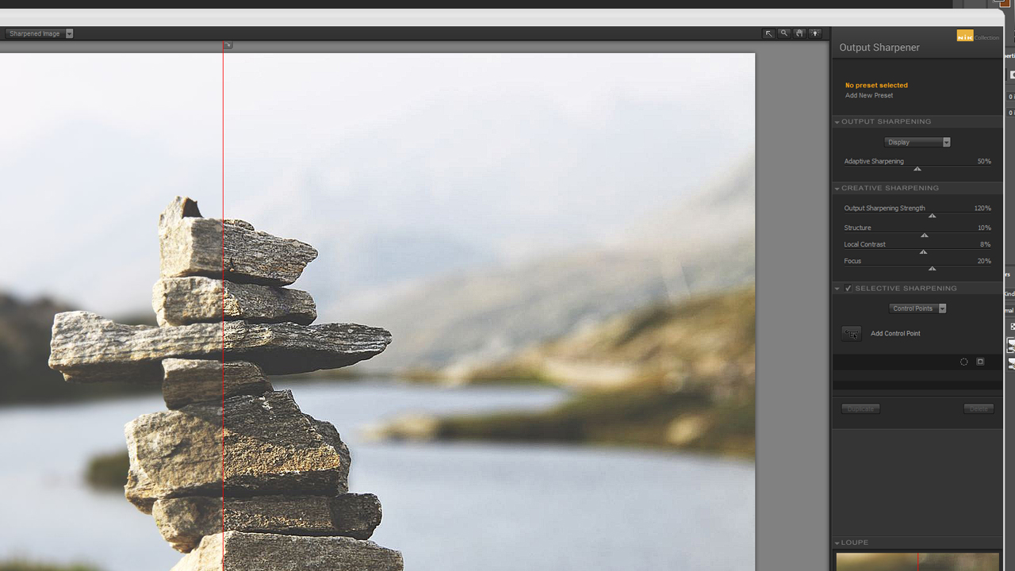
Task: Choose the hand pan tool
Action: [x=799, y=33]
